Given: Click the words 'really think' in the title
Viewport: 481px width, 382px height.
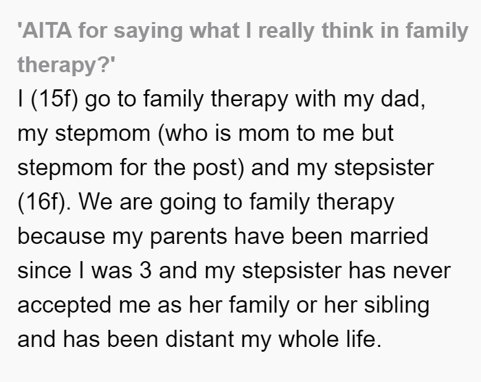Looking at the screenshot, I should pyautogui.click(x=316, y=31).
